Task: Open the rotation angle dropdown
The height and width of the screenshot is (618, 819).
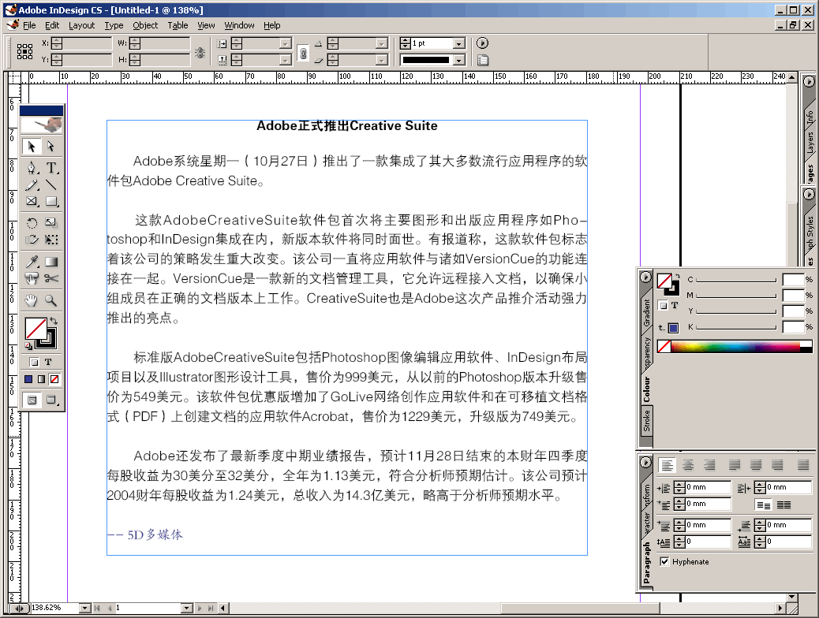Action: (382, 43)
